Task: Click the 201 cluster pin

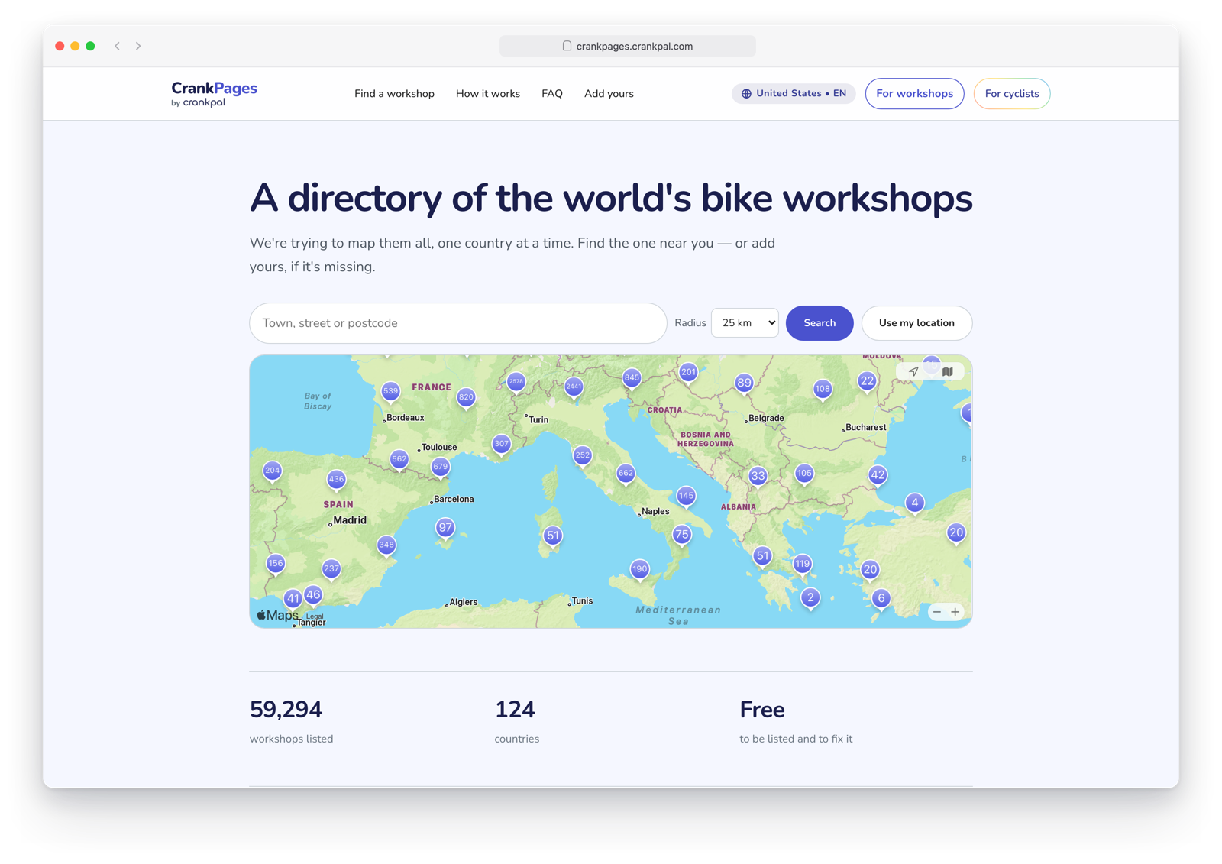Action: (x=688, y=372)
